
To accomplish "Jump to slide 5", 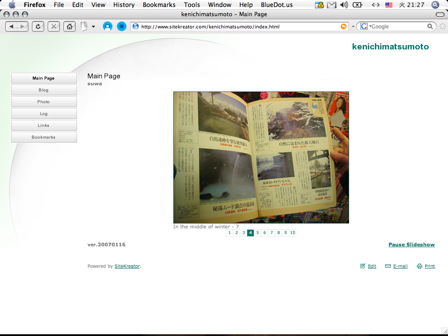I will [257, 233].
